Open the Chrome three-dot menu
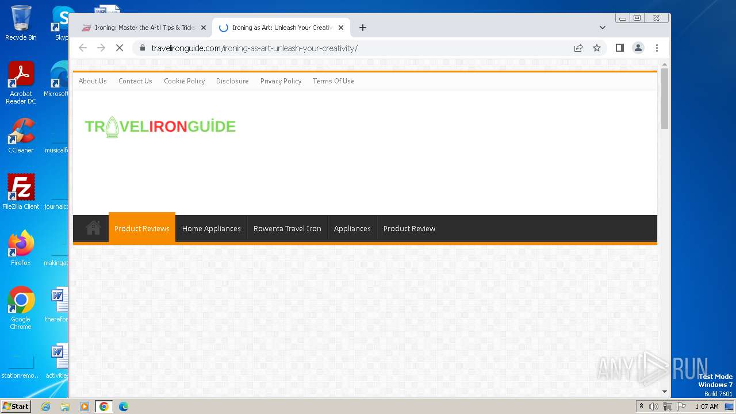This screenshot has height=414, width=736. [657, 48]
